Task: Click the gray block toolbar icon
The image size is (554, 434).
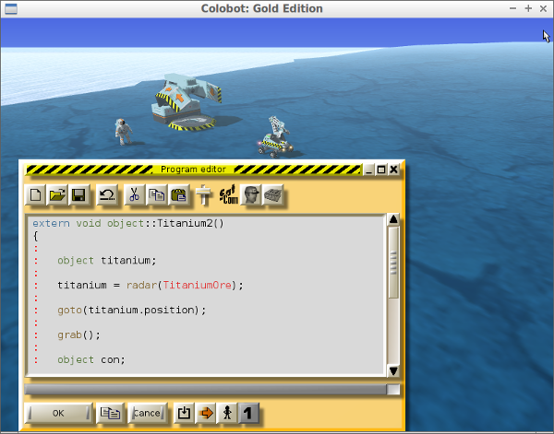Action: click(272, 194)
